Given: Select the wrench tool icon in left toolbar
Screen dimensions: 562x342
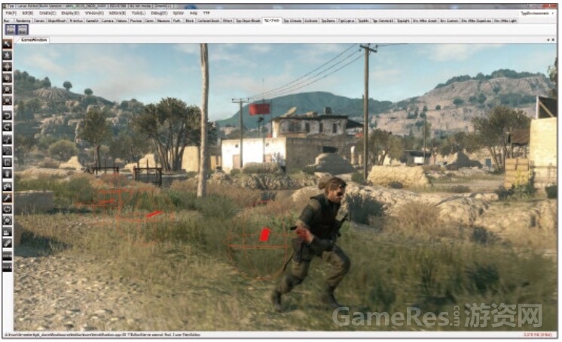Looking at the screenshot, I should pos(8,198).
